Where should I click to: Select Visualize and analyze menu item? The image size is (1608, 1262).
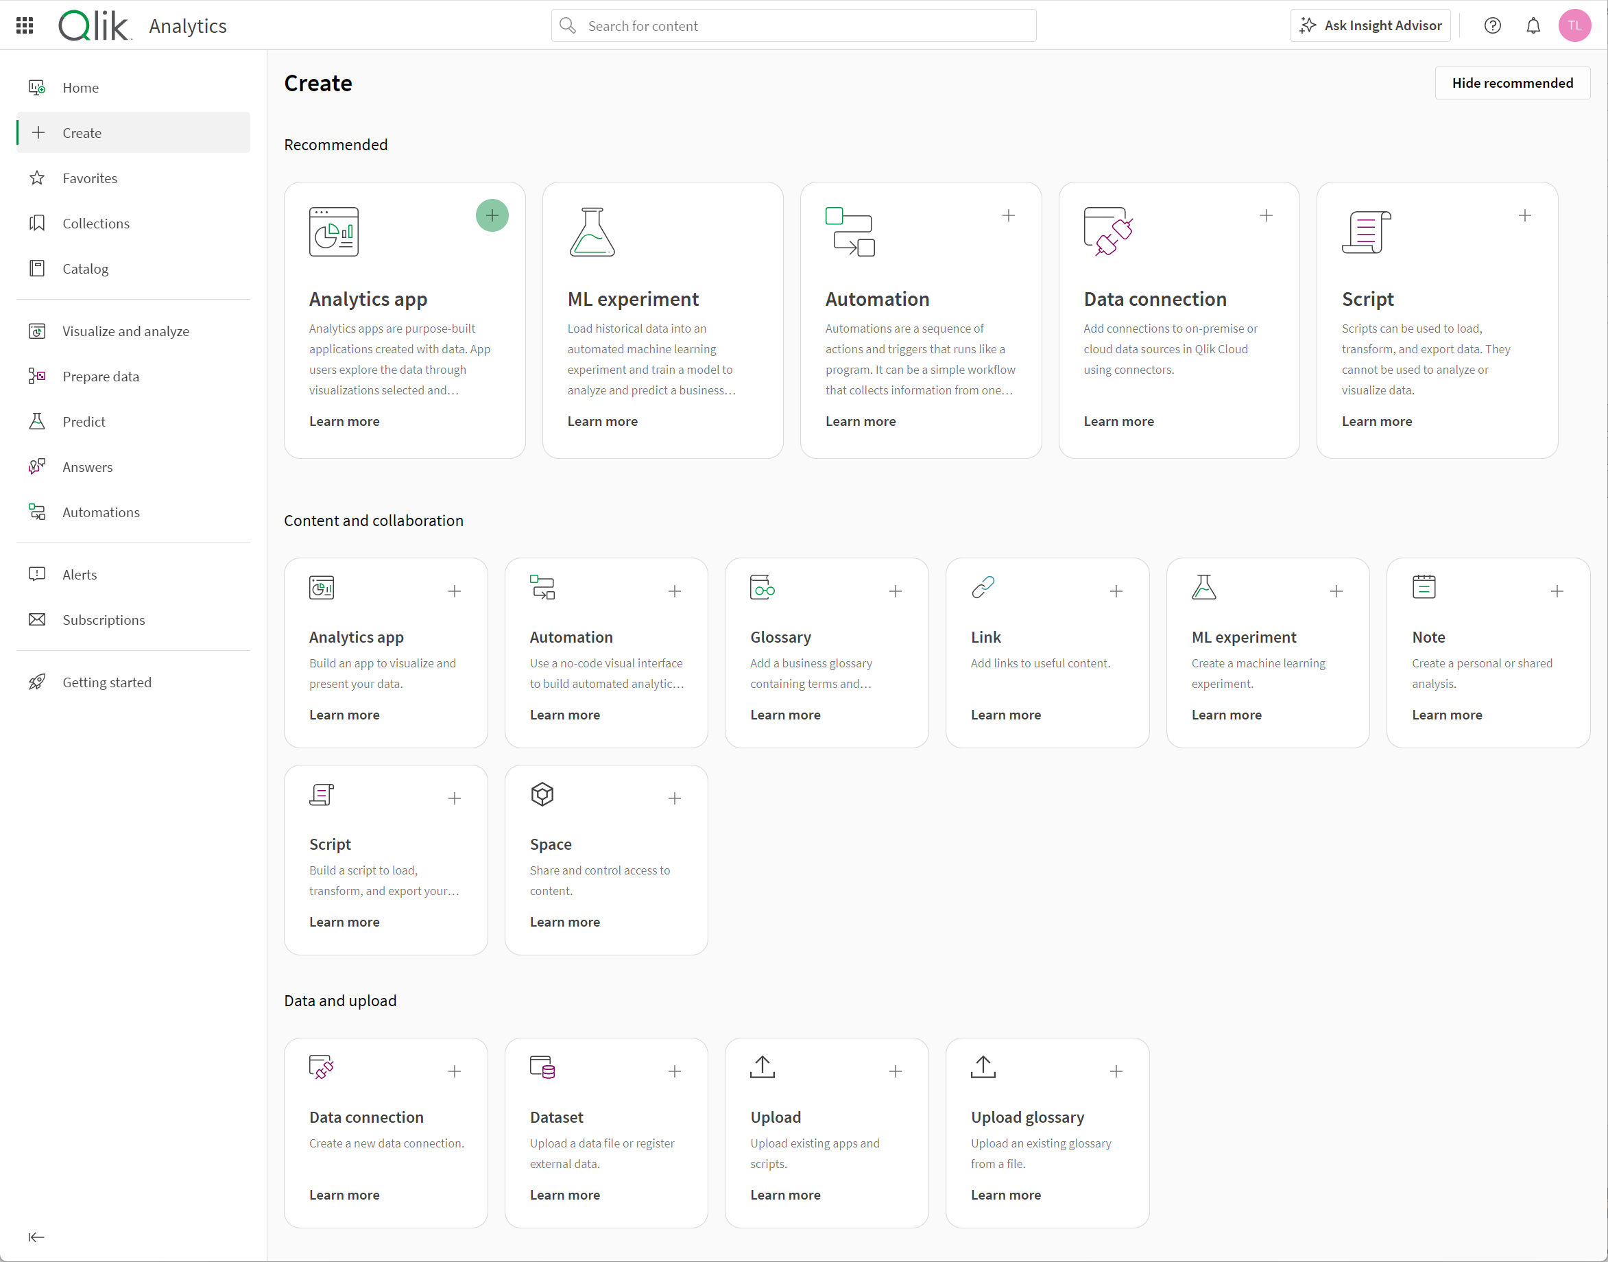click(x=125, y=330)
